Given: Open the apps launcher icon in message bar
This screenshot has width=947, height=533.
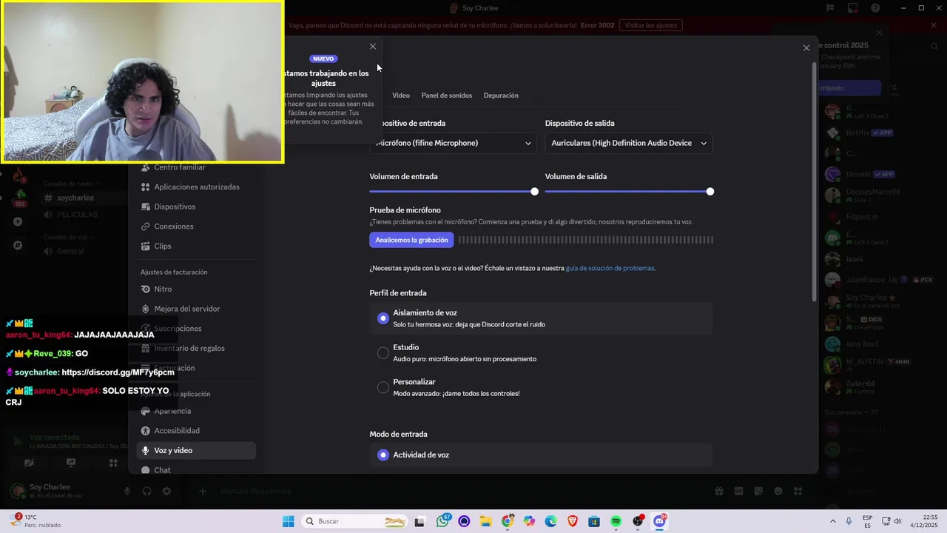Looking at the screenshot, I should click(798, 491).
